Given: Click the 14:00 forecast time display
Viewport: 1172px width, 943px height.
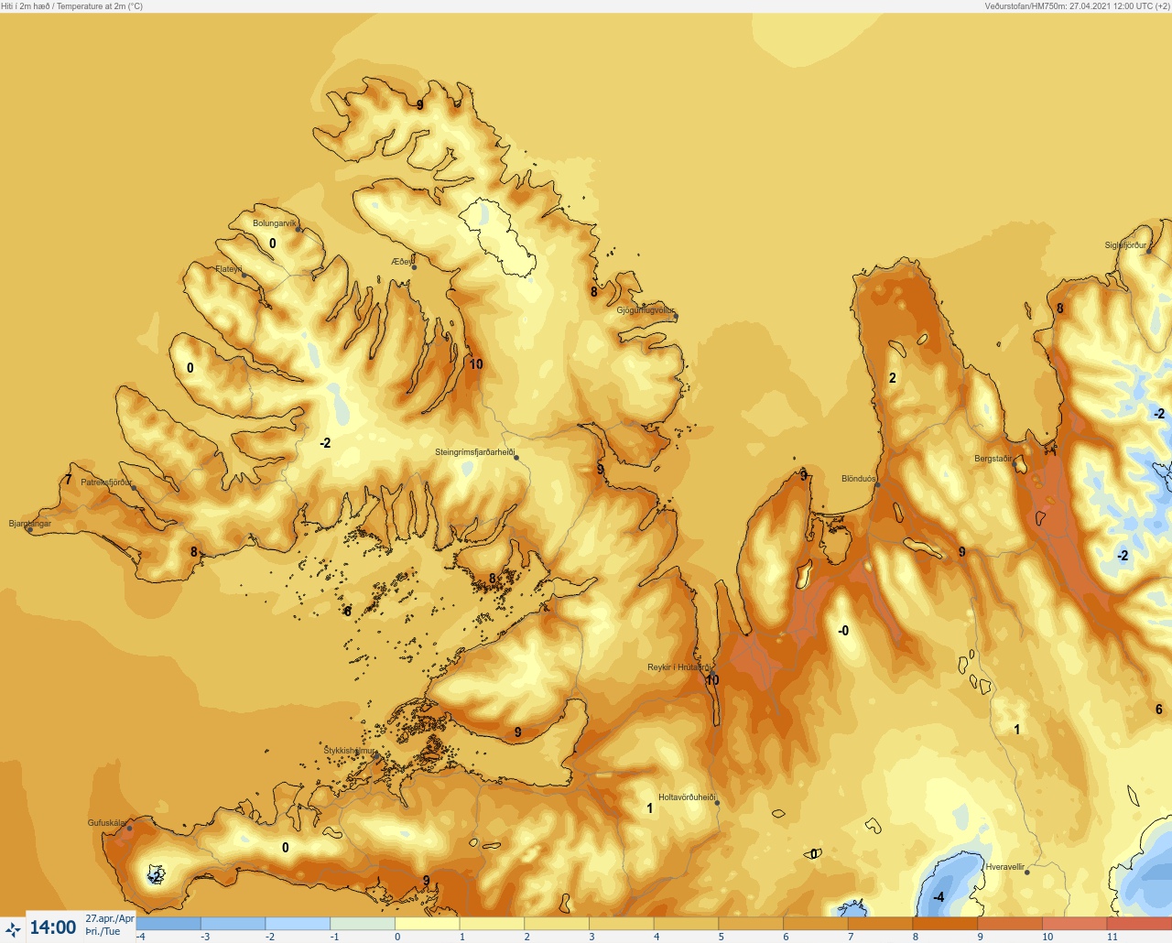Looking at the screenshot, I should pyautogui.click(x=53, y=927).
